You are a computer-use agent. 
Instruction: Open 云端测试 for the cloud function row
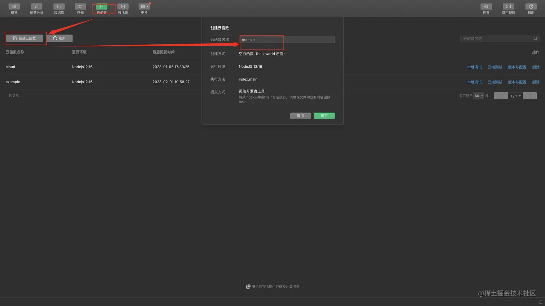495,67
